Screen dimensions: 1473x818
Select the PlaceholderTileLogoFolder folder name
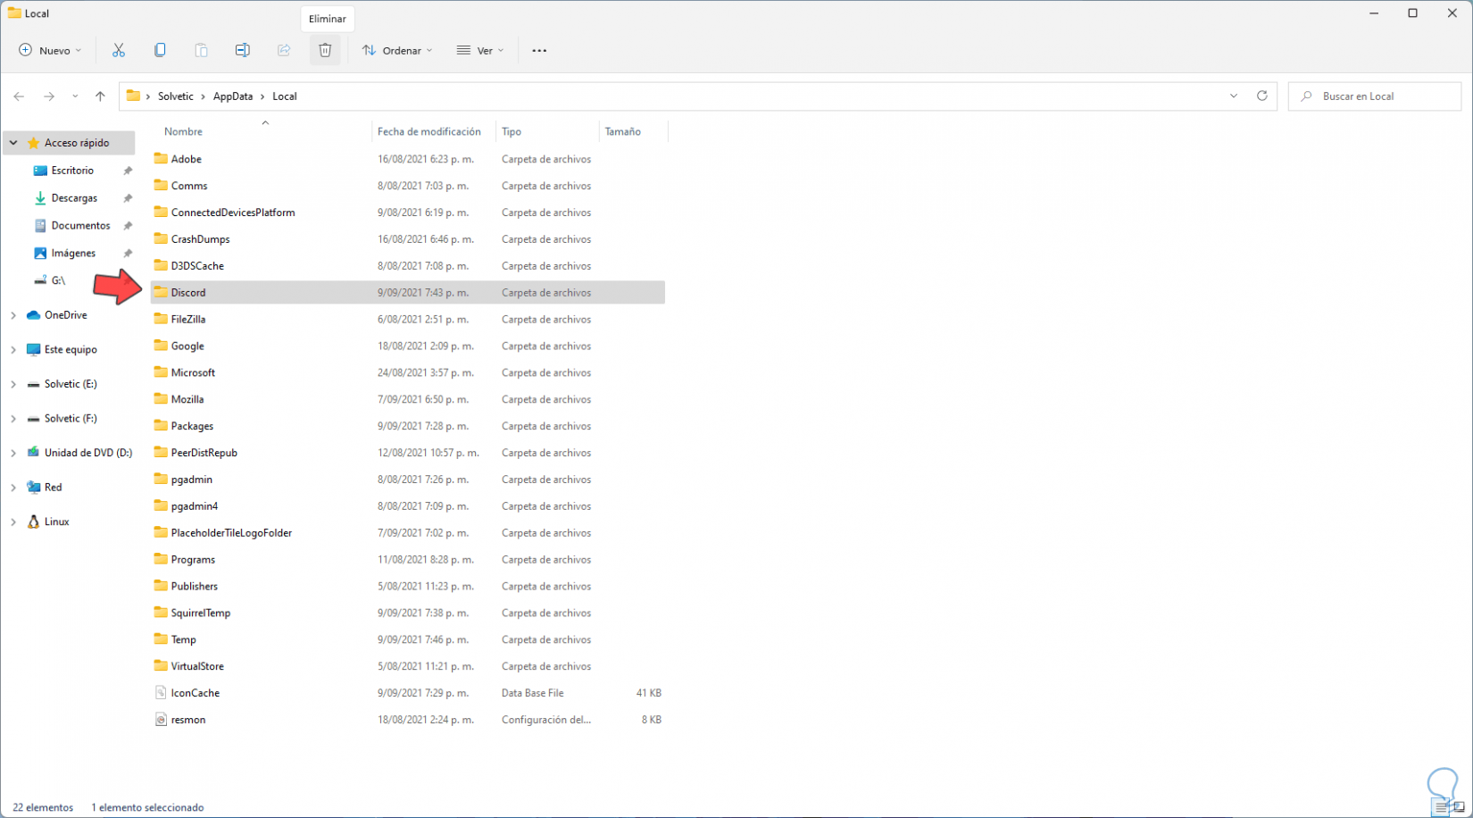pyautogui.click(x=231, y=533)
